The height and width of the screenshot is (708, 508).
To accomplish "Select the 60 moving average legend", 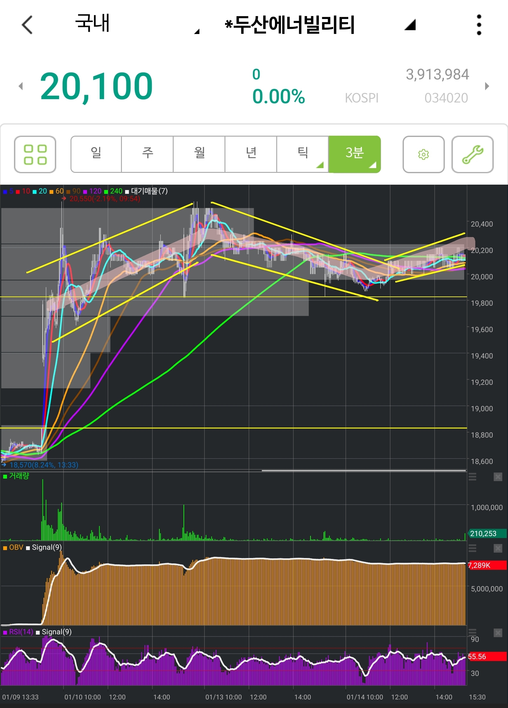I will (x=57, y=191).
